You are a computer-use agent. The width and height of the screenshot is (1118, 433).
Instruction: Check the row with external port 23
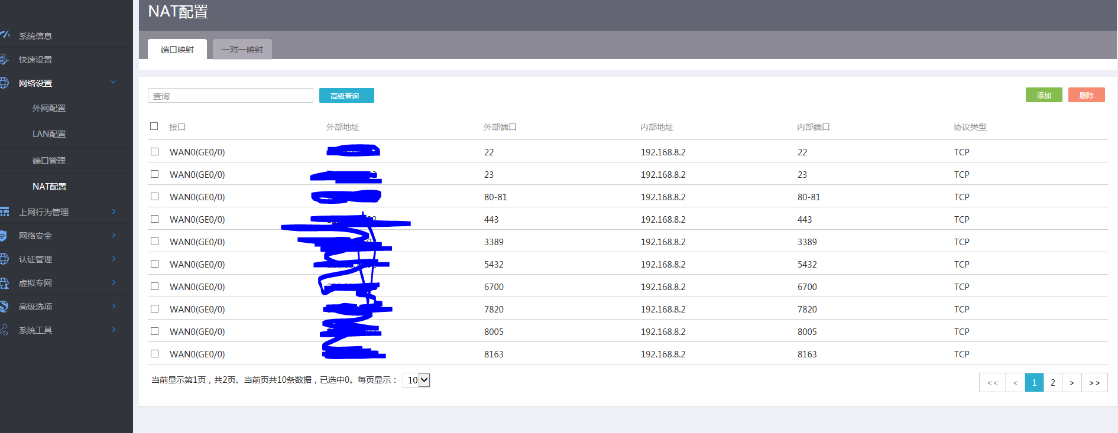[155, 174]
